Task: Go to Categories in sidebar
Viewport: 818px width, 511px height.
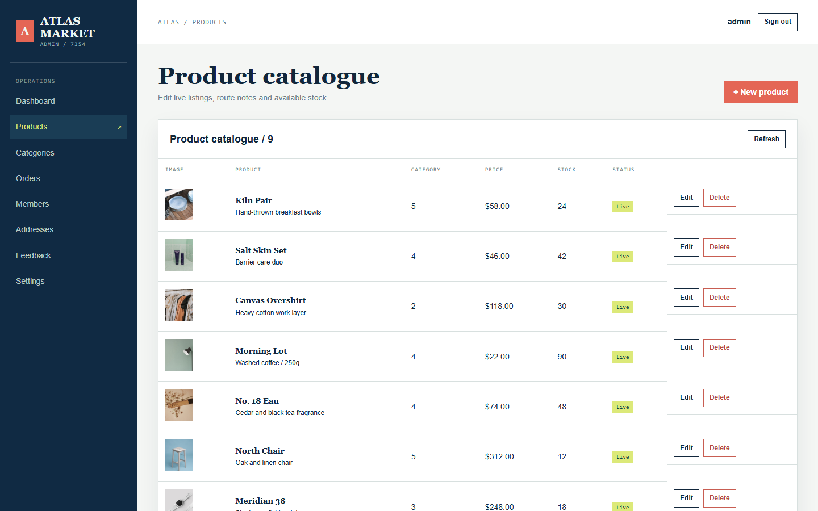Action: (69, 153)
